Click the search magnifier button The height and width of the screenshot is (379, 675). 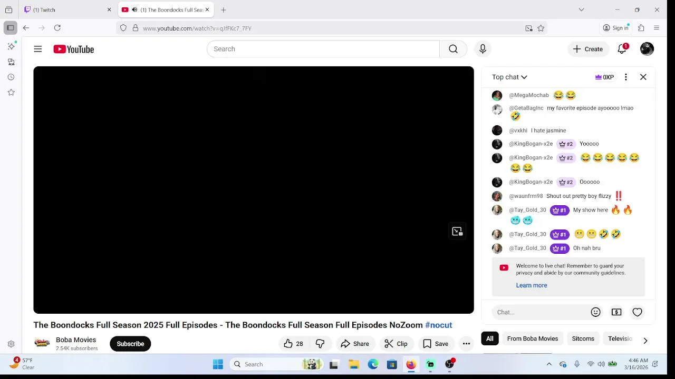click(453, 49)
